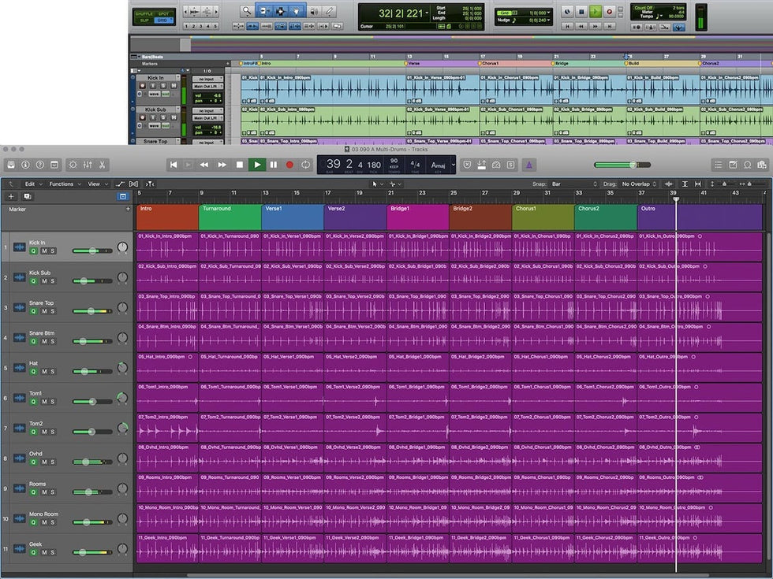Open the Mixer from the control bar
The height and width of the screenshot is (579, 773).
coord(88,165)
